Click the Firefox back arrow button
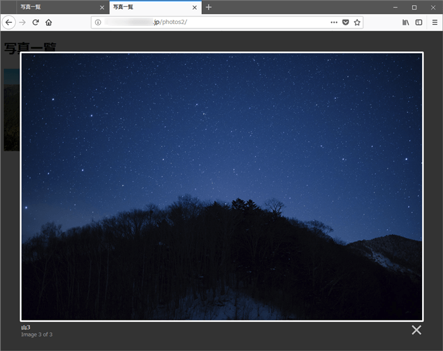 click(8, 22)
